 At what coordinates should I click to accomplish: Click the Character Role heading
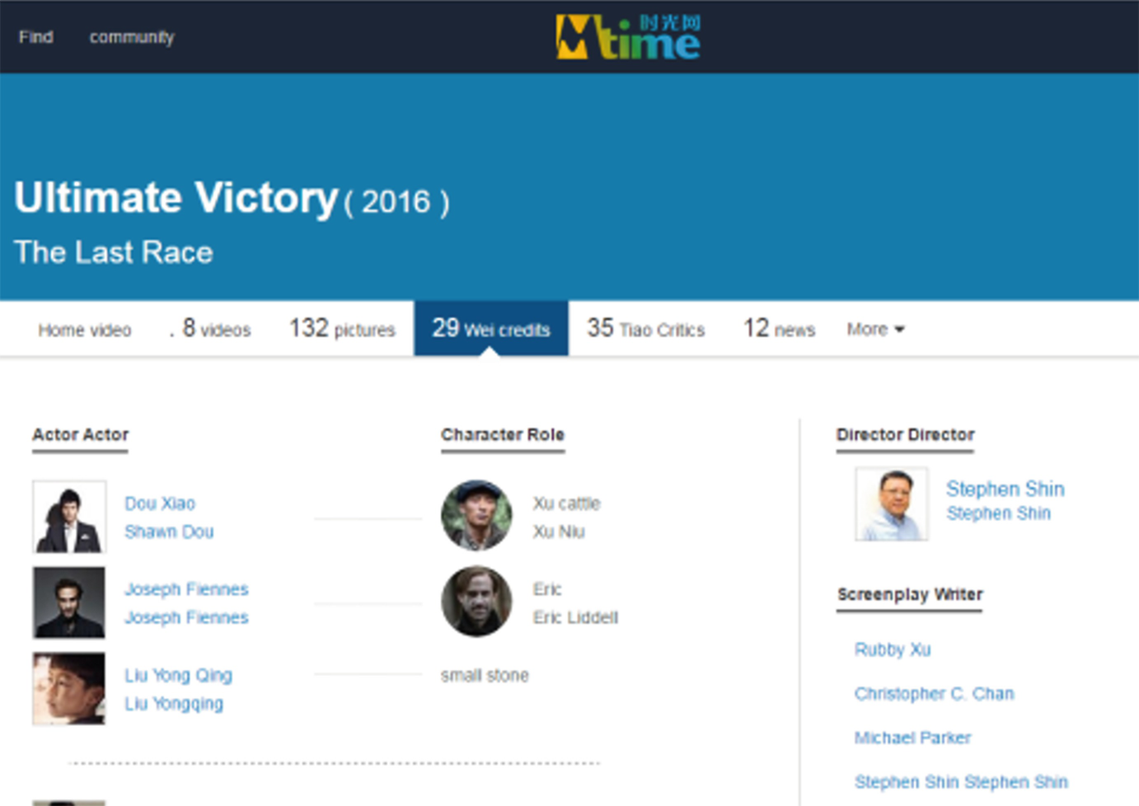(x=503, y=434)
